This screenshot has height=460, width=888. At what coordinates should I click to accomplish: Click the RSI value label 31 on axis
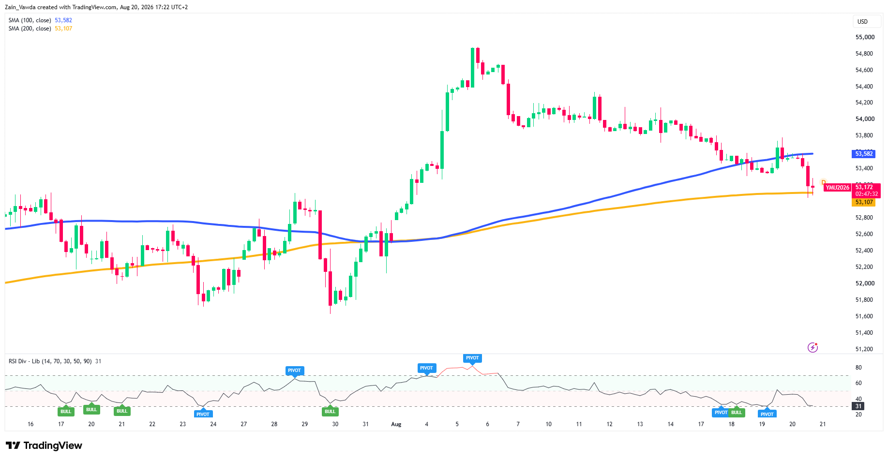tap(858, 406)
